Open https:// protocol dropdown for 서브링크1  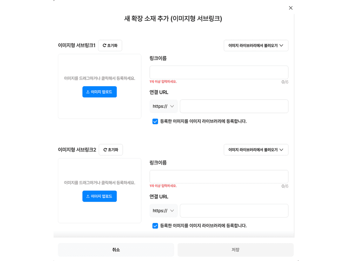click(163, 106)
